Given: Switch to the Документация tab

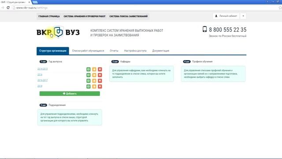Looking at the screenshot, I should pyautogui.click(x=160, y=51).
